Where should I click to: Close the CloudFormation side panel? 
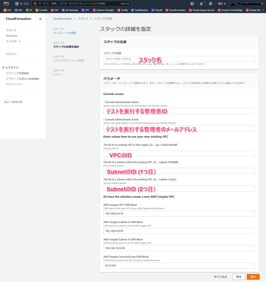coord(40,19)
